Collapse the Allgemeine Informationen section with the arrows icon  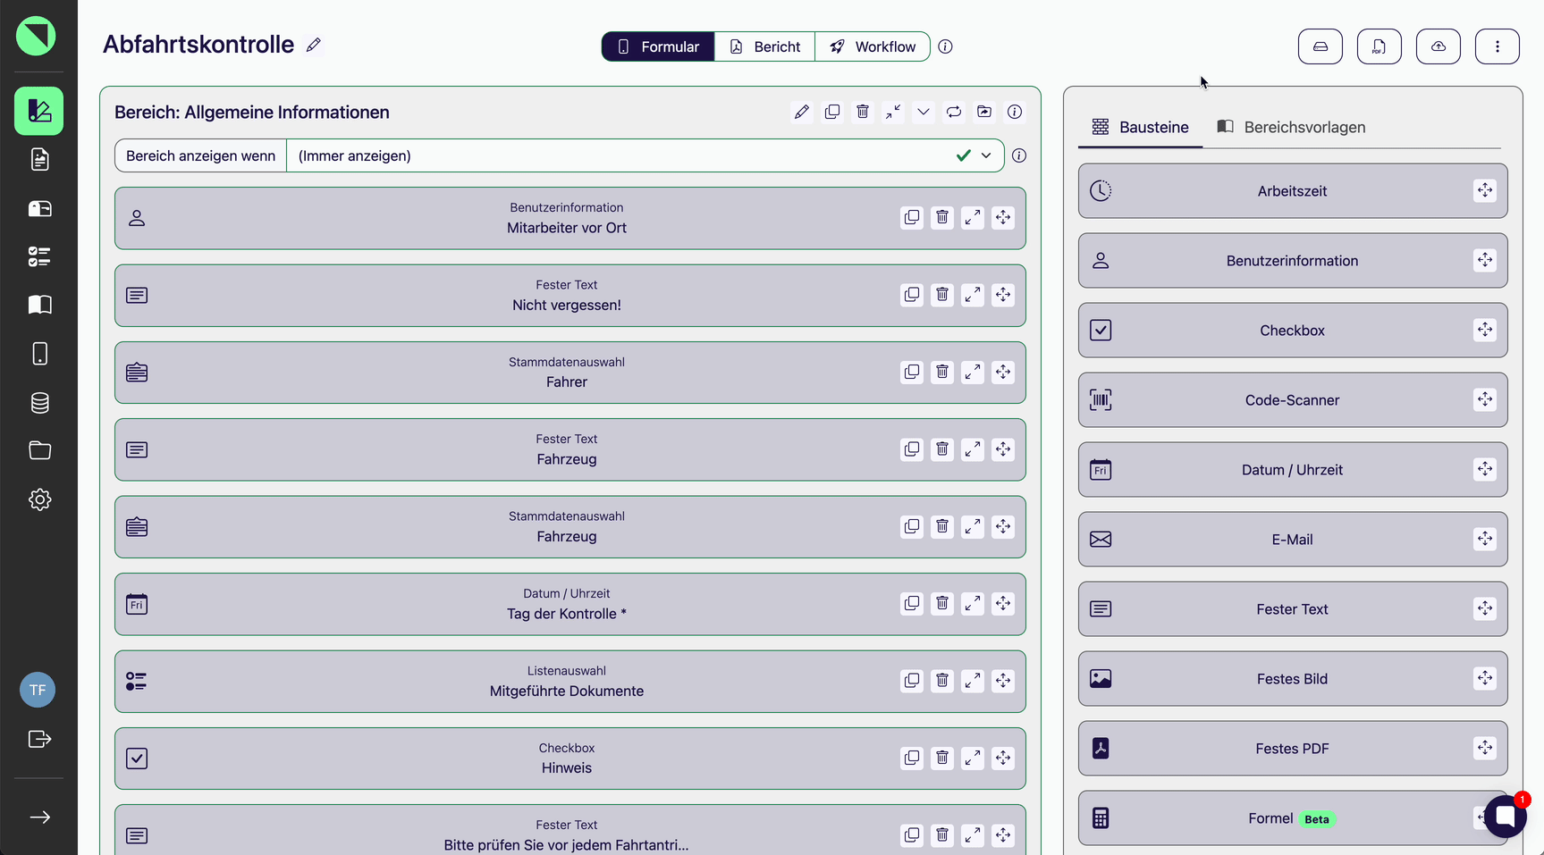pos(893,112)
